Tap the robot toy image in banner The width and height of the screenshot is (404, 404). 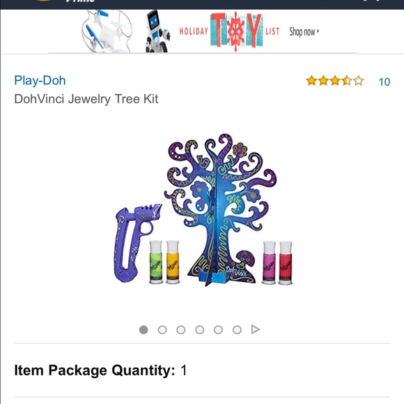157,31
